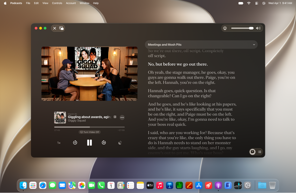Adjust the volume slider
The height and width of the screenshot is (193, 296).
(242, 28)
